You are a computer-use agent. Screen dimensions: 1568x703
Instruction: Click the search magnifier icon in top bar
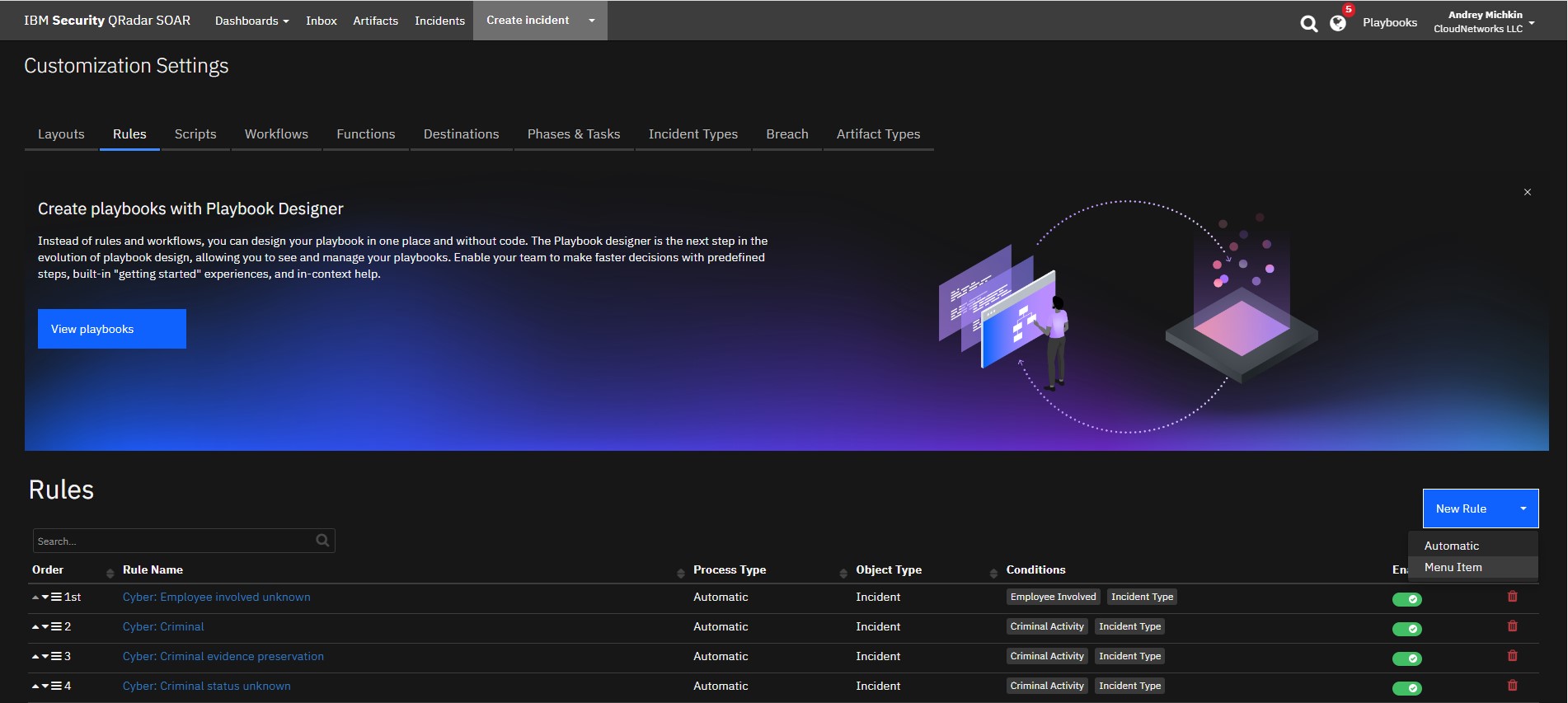[x=1308, y=23]
